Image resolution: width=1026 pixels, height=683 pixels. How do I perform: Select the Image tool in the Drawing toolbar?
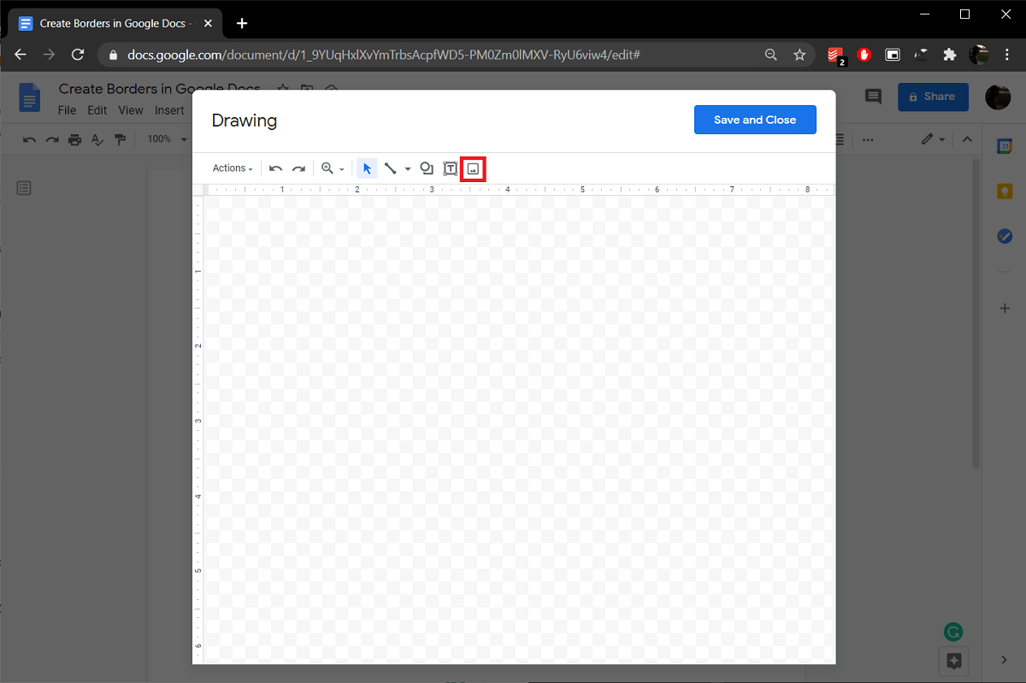pos(474,168)
